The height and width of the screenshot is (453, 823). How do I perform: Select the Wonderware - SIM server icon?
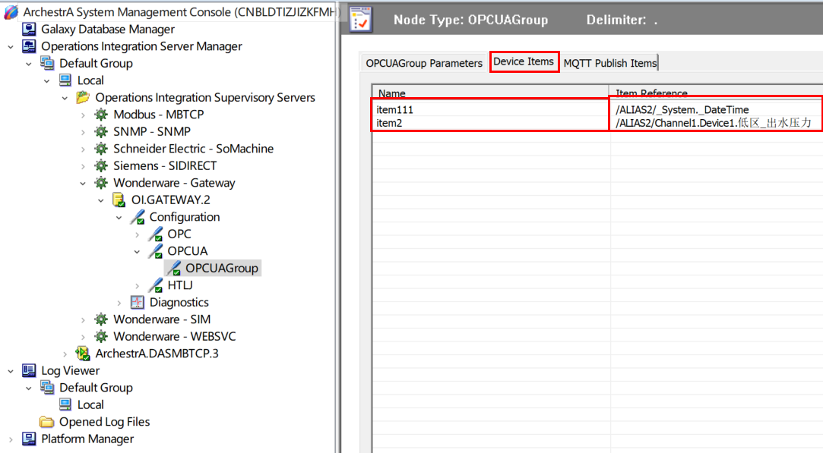coord(101,319)
